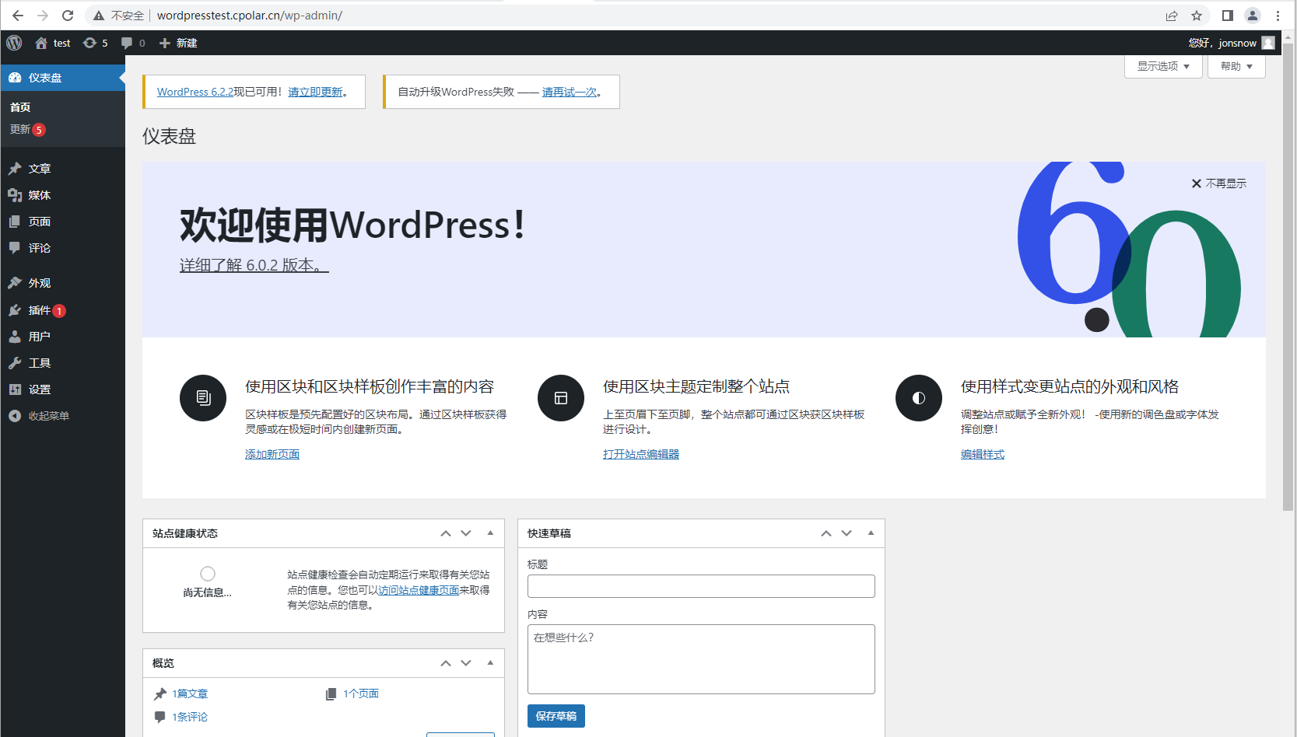Click the browser address bar URL
The image size is (1297, 737).
click(250, 15)
